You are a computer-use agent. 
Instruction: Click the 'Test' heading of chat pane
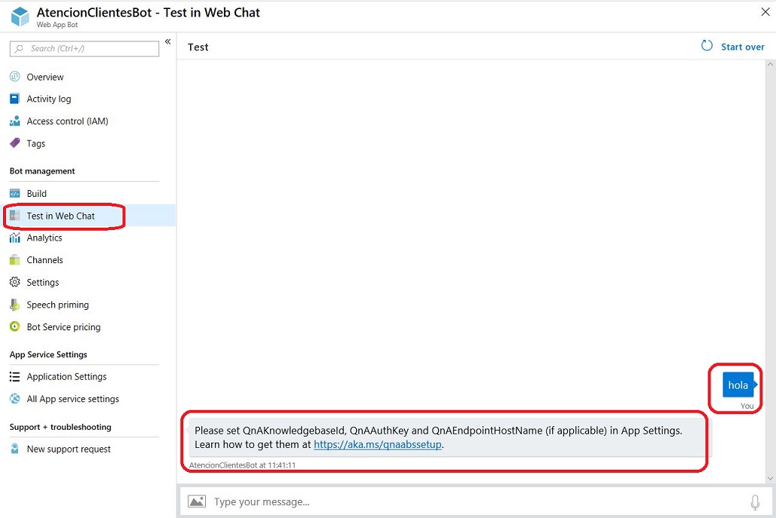198,47
